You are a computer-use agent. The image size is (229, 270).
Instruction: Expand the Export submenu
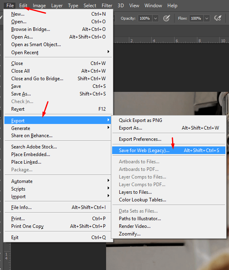[x=58, y=120]
